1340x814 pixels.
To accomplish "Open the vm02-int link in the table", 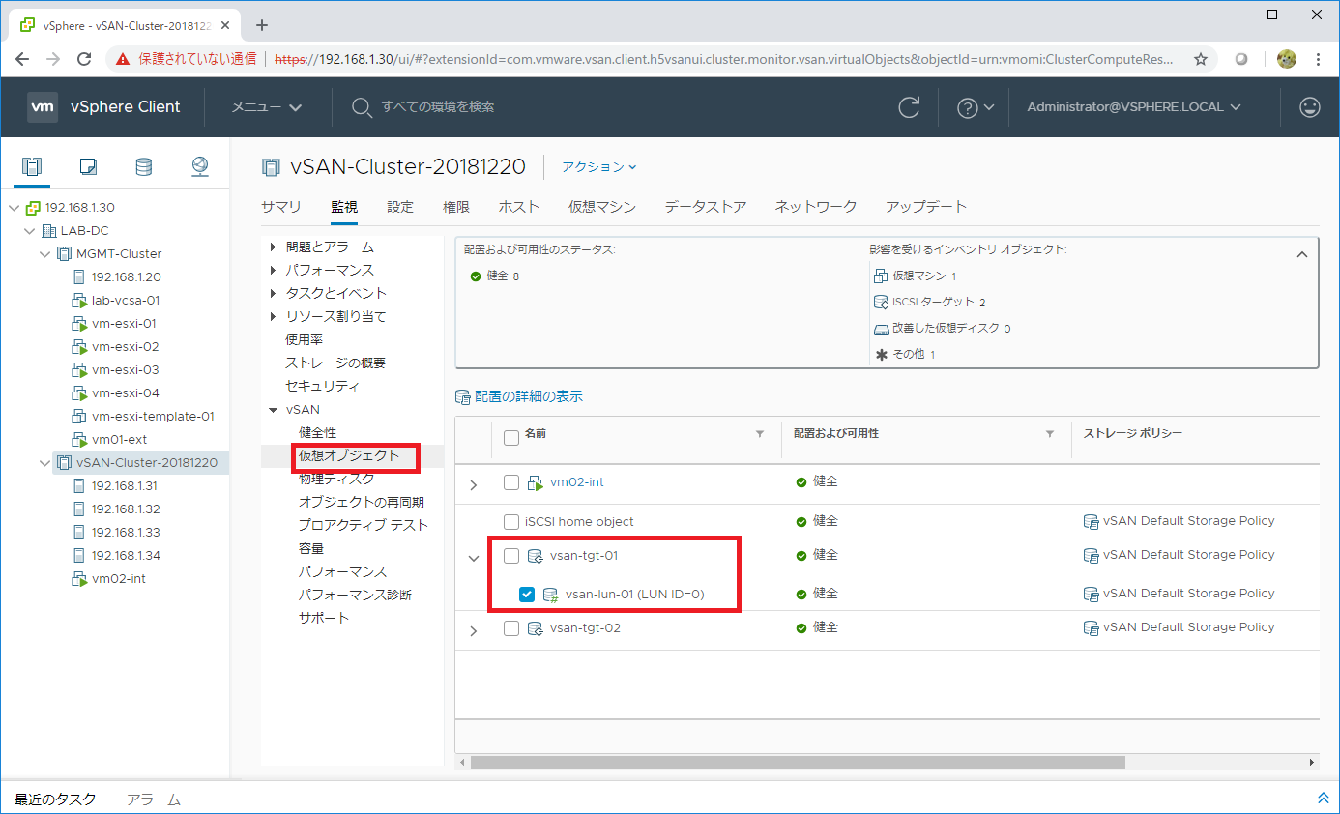I will (x=577, y=482).
